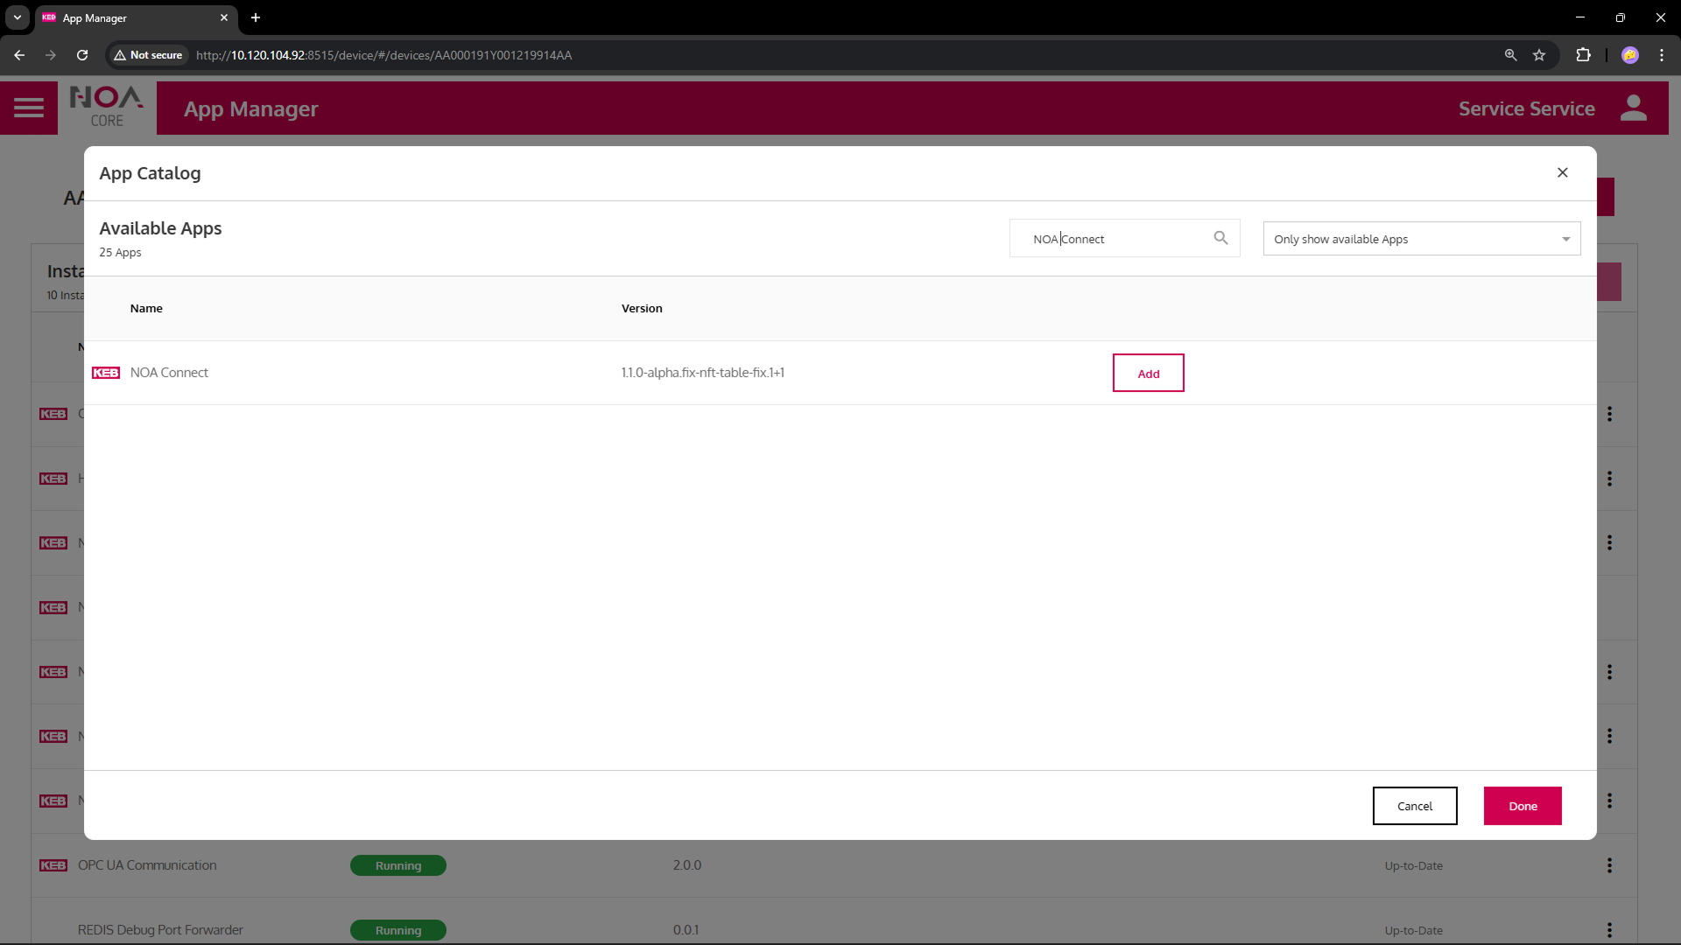Open the tab search dropdown arrow
Viewport: 1681px width, 945px height.
pos(18,17)
